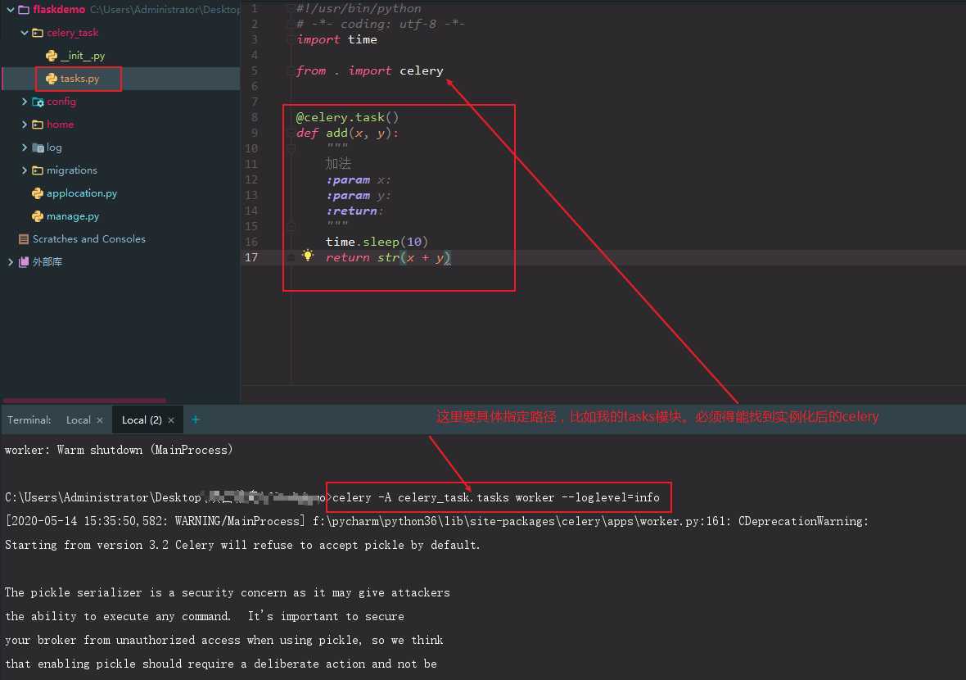The height and width of the screenshot is (680, 966).
Task: Select the config folder label
Action: [61, 101]
